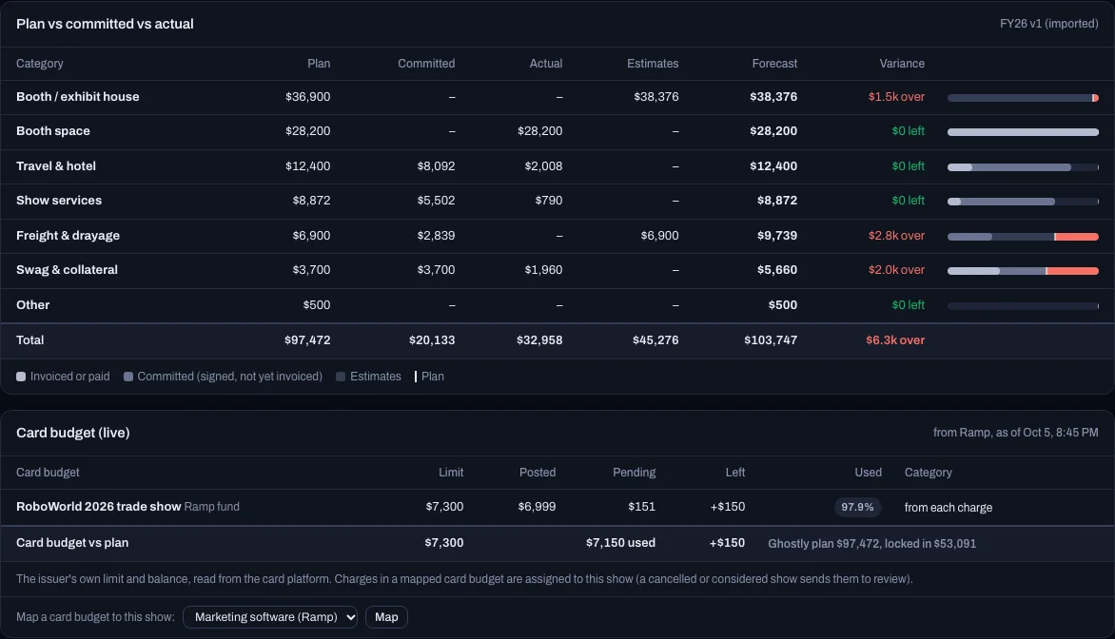Select the Other category label
The image size is (1115, 639).
(x=32, y=305)
